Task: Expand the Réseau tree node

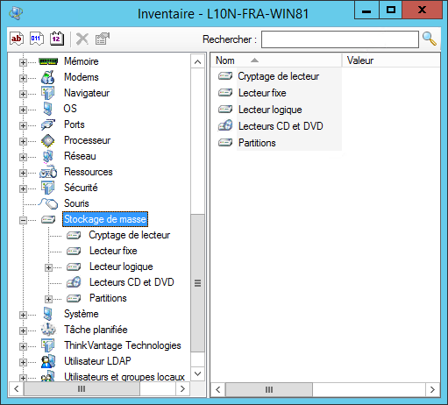Action: click(x=23, y=157)
